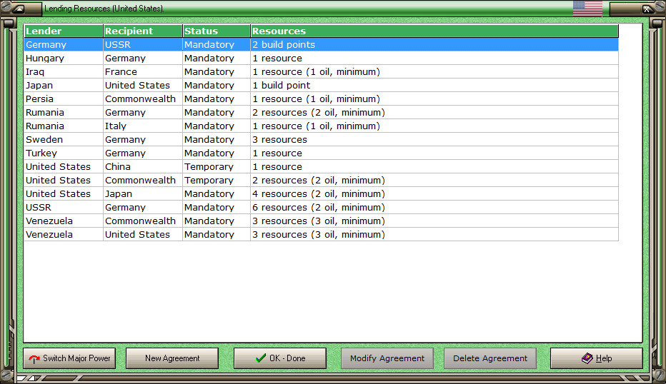
Task: Sort by Lender column header
Action: [x=64, y=31]
